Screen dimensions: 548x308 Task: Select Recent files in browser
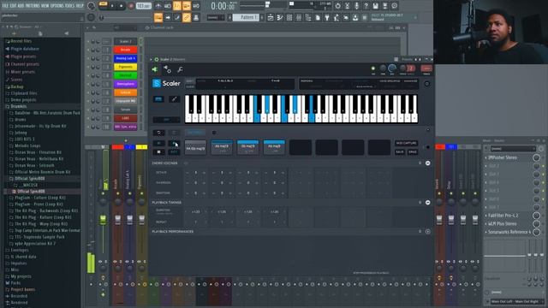click(x=21, y=41)
